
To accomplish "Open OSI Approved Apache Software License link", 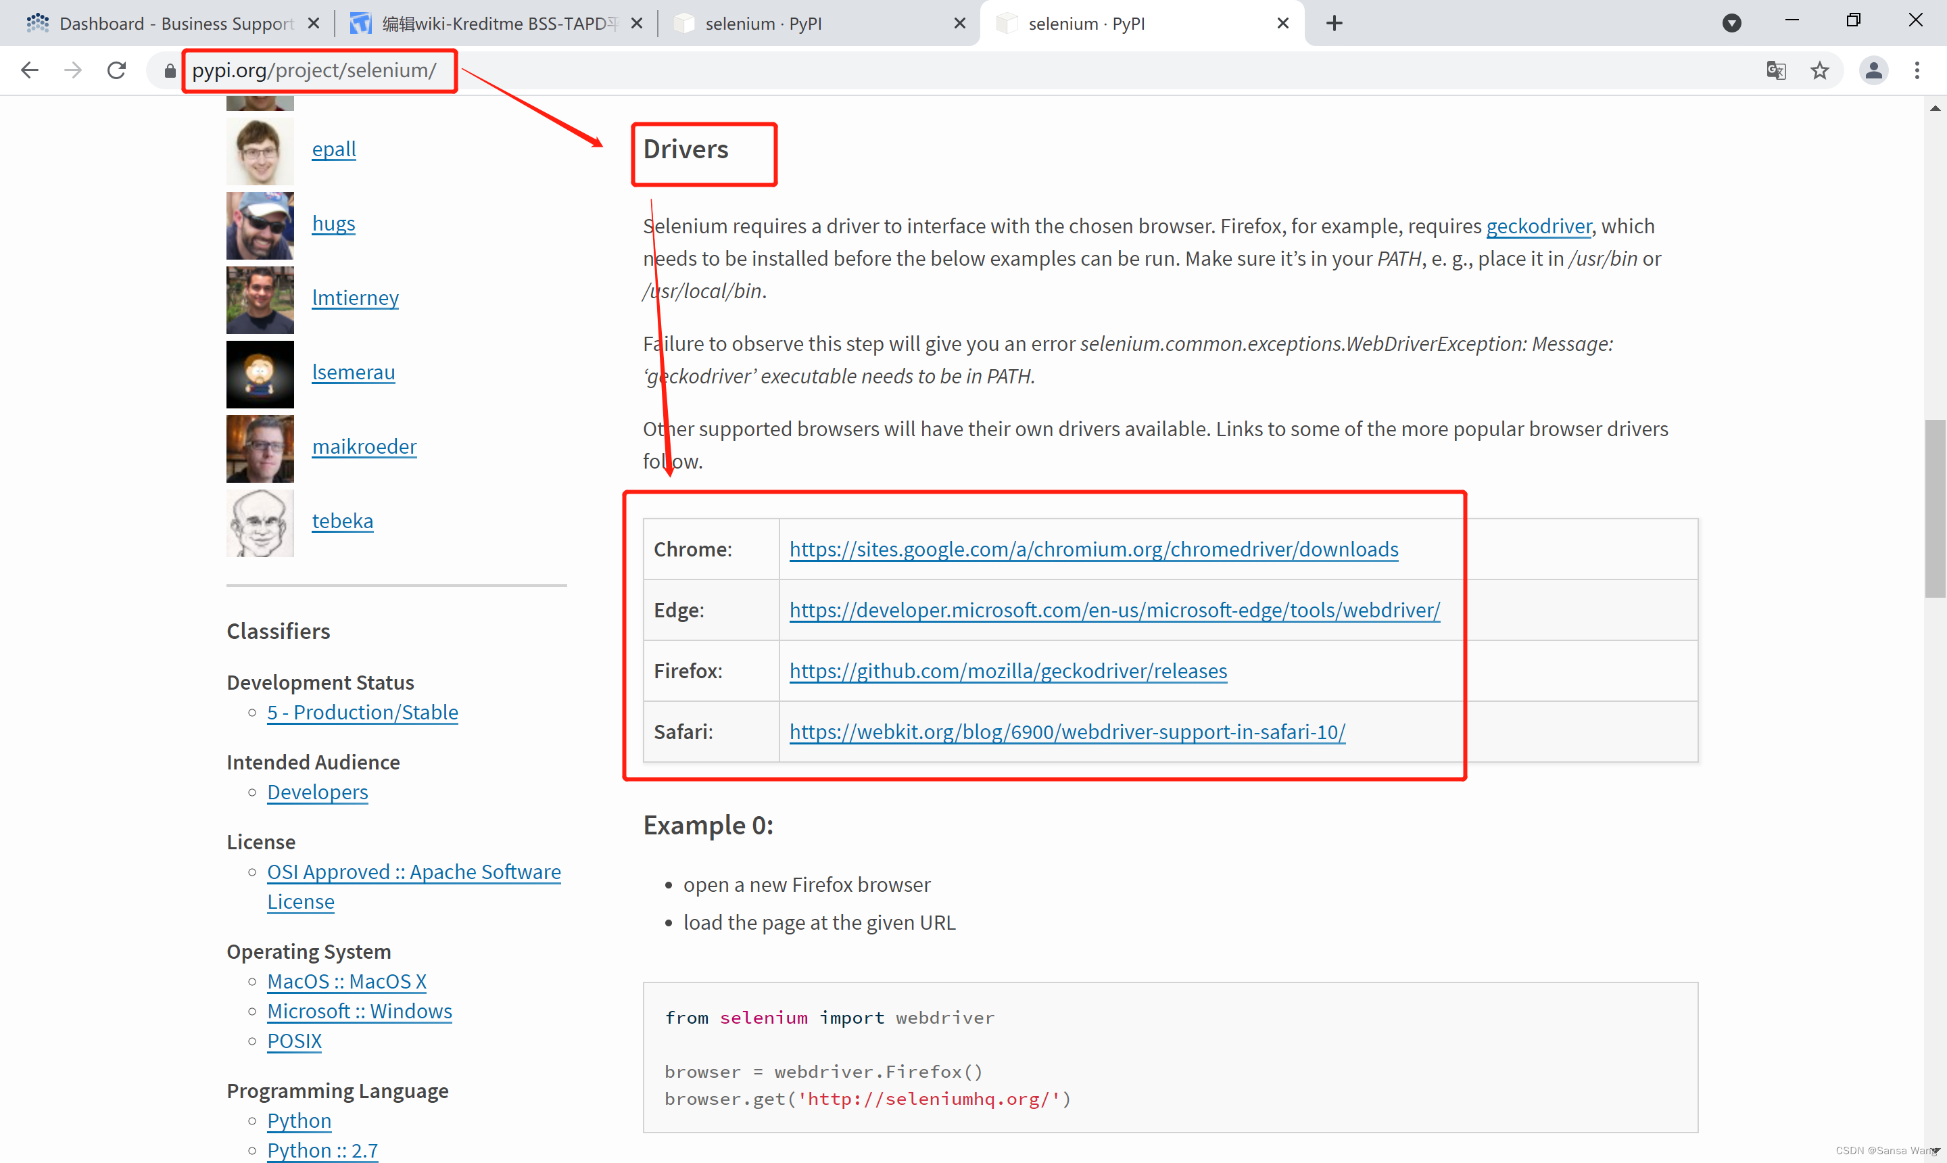I will pyautogui.click(x=414, y=887).
